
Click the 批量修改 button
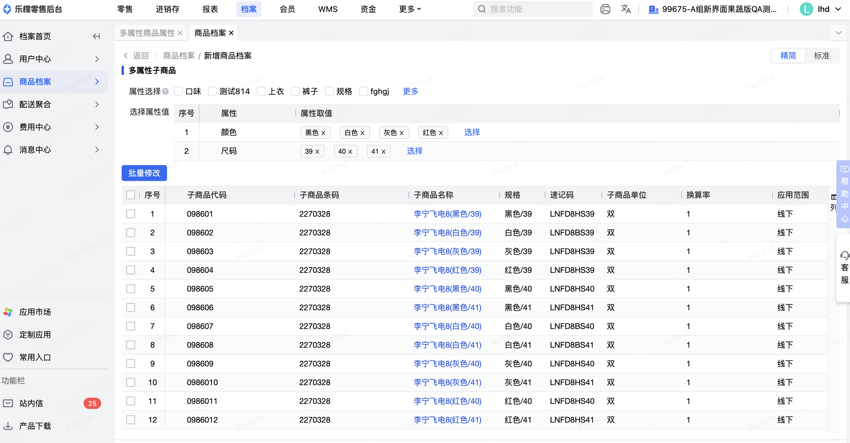[x=144, y=173]
